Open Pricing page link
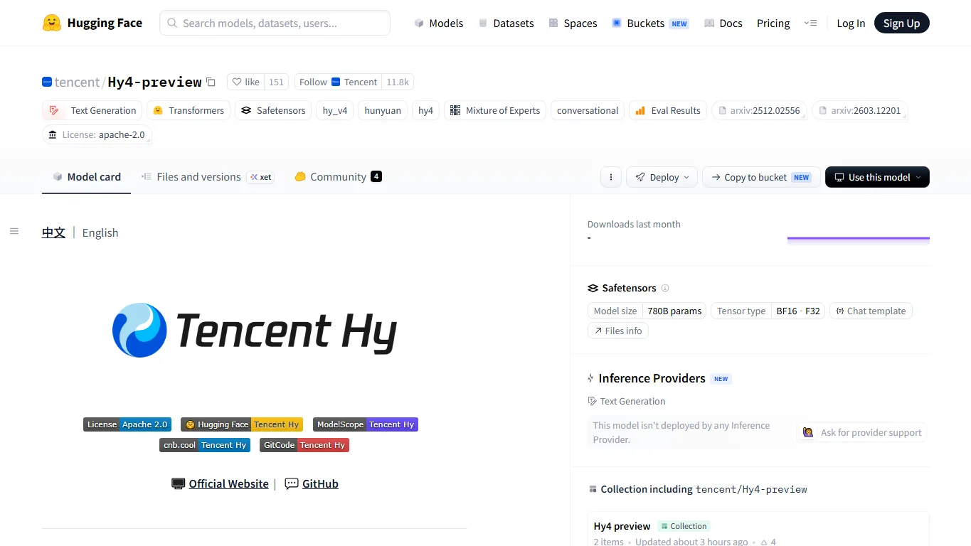The height and width of the screenshot is (546, 971). click(x=773, y=23)
